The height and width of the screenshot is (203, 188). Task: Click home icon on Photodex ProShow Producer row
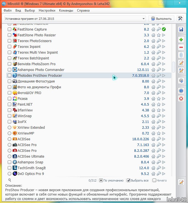[x=153, y=75]
